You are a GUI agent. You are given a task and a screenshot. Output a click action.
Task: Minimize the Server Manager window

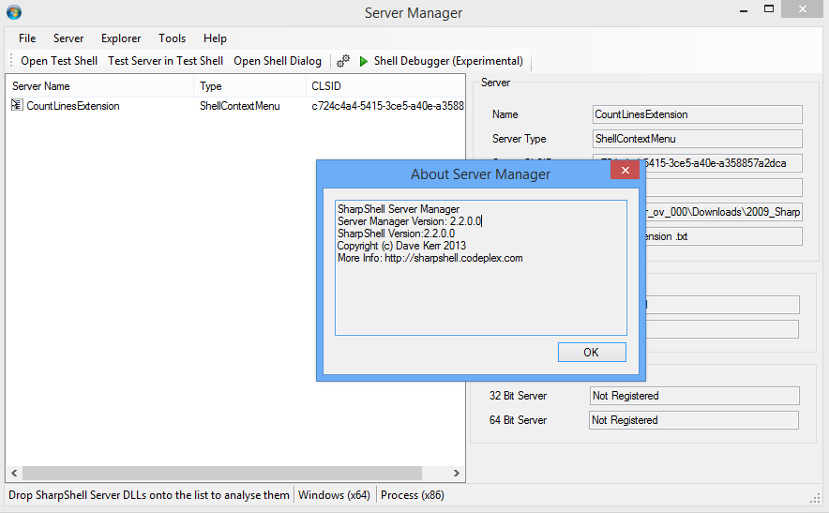pos(744,10)
